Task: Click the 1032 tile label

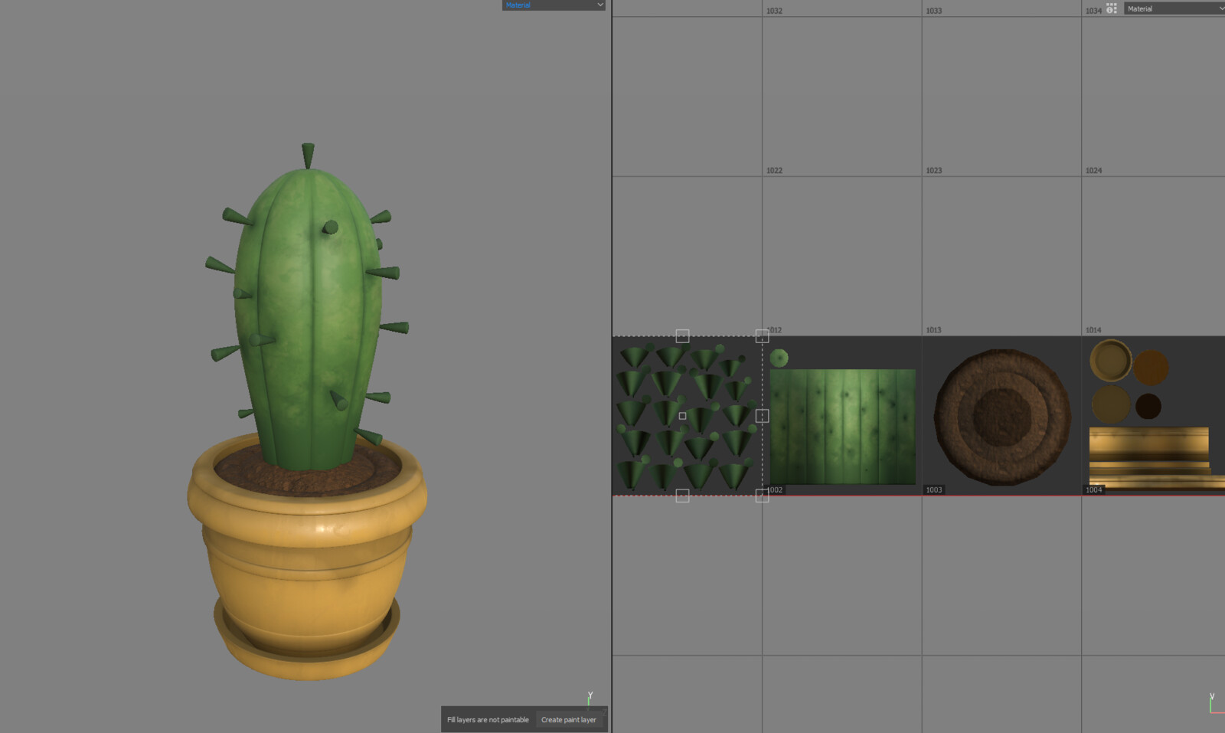Action: pos(775,11)
